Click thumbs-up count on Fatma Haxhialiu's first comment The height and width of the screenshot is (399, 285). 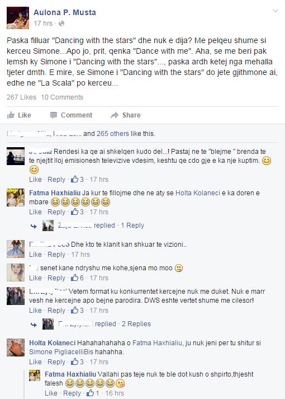point(77,212)
